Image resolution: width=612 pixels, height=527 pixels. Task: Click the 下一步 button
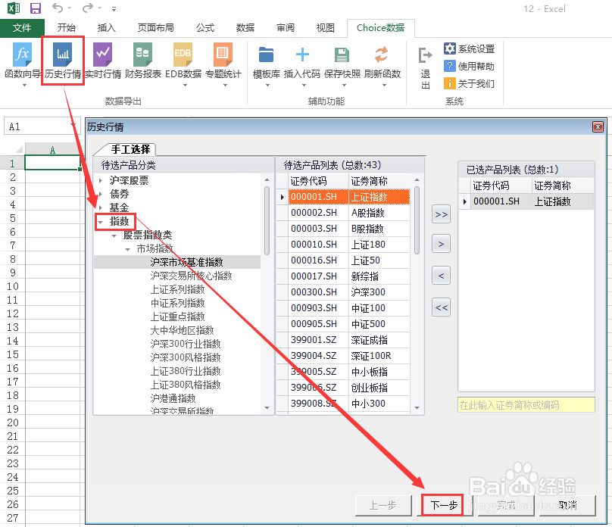click(444, 506)
